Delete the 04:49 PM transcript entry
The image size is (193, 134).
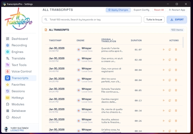coord(176,70)
